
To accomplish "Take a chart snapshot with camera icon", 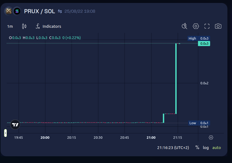I will coord(218,26).
